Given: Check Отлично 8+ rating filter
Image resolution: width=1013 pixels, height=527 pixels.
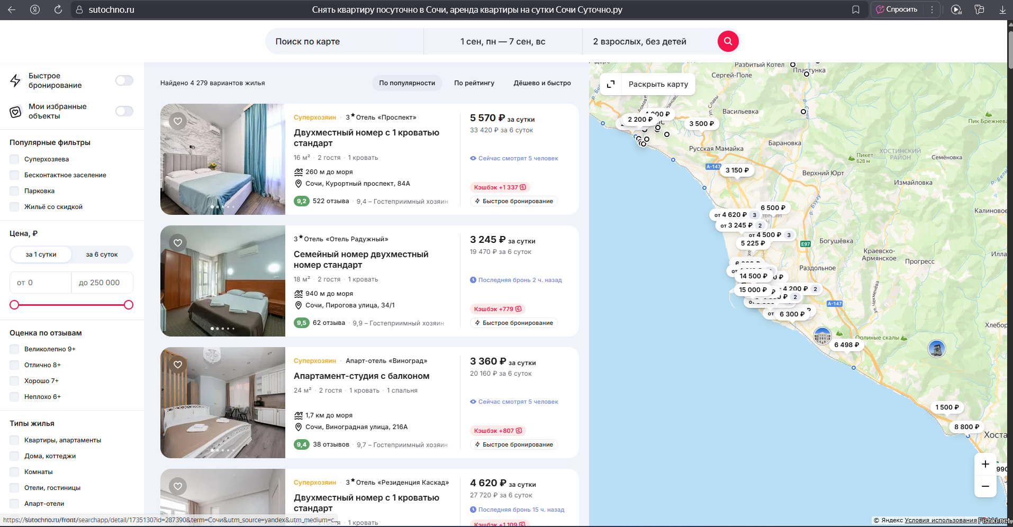Looking at the screenshot, I should tap(14, 365).
